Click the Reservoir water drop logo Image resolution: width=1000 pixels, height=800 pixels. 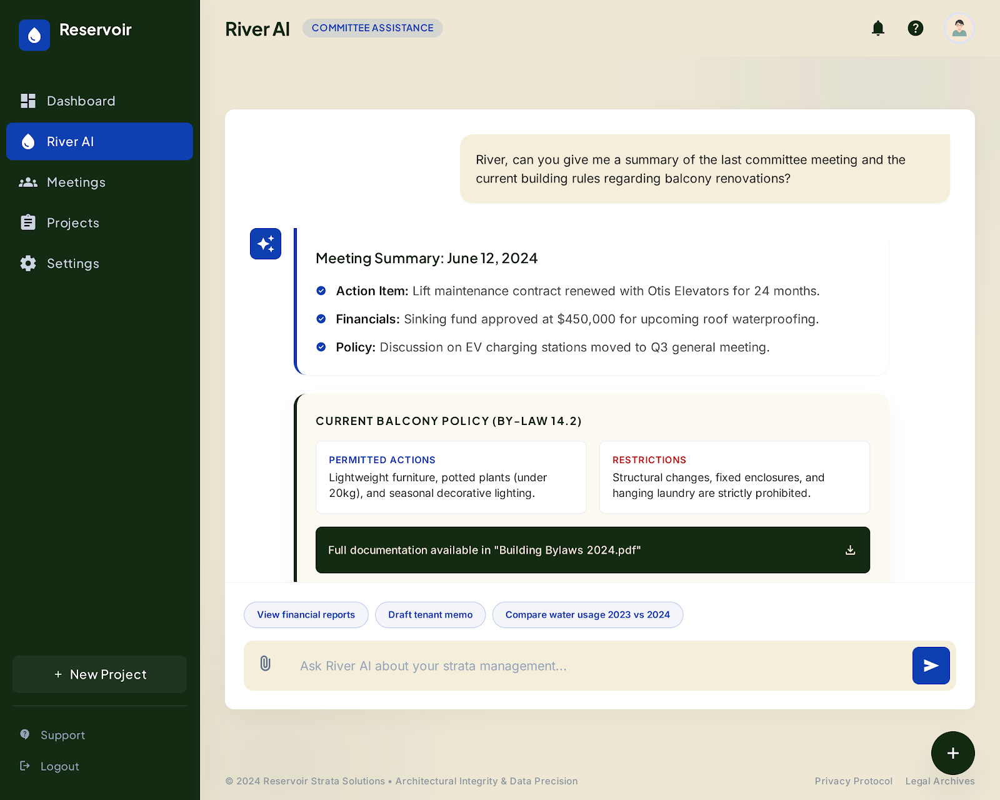point(34,35)
